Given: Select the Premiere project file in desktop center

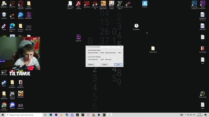Looking at the screenshot, I should pyautogui.click(x=78, y=38).
